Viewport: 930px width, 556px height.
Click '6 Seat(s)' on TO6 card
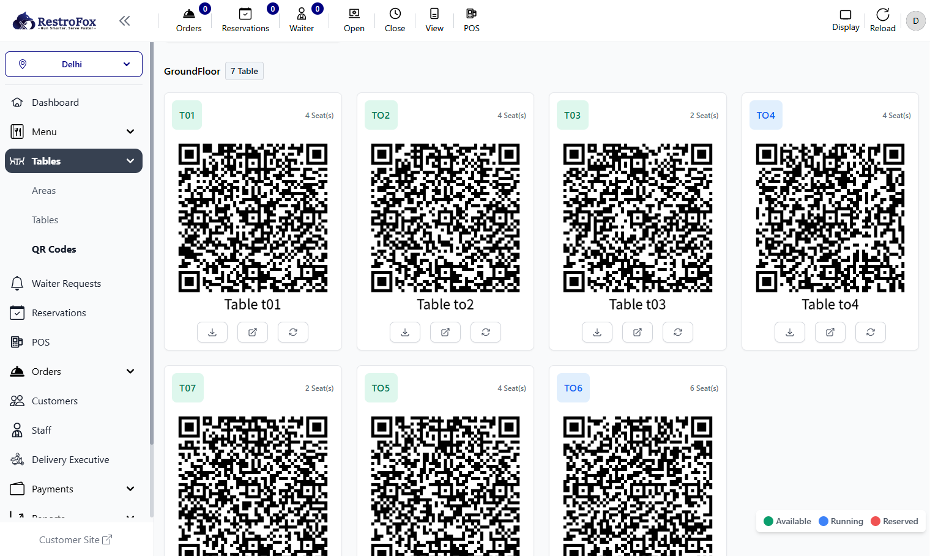(704, 388)
